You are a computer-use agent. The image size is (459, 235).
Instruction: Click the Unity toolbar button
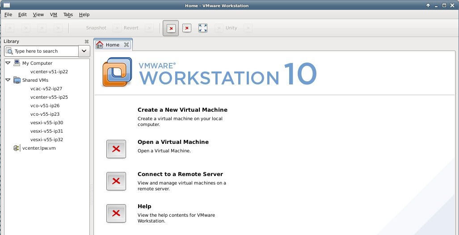[x=226, y=28]
